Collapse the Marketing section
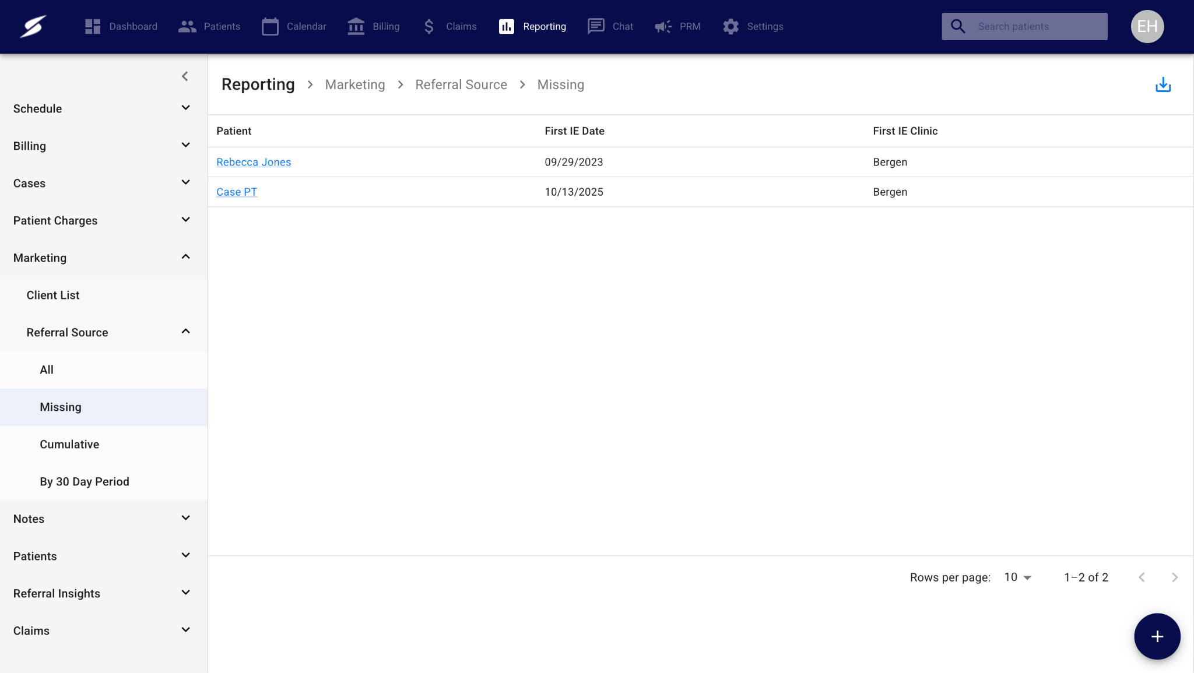This screenshot has width=1194, height=673. (185, 258)
